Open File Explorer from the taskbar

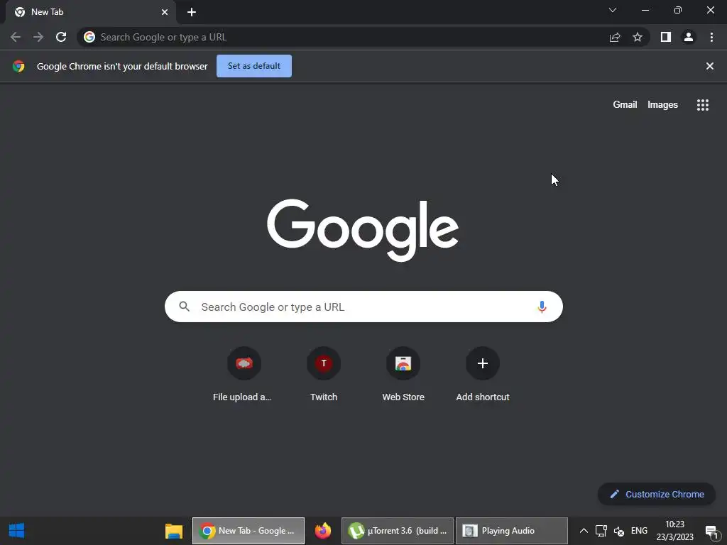(174, 531)
